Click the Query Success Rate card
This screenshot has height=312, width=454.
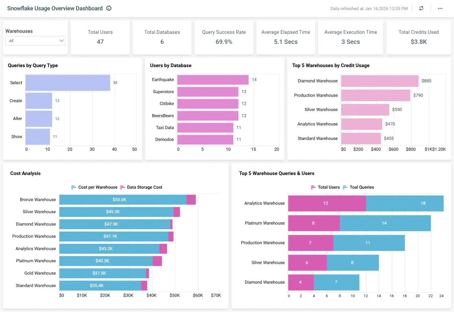click(224, 37)
